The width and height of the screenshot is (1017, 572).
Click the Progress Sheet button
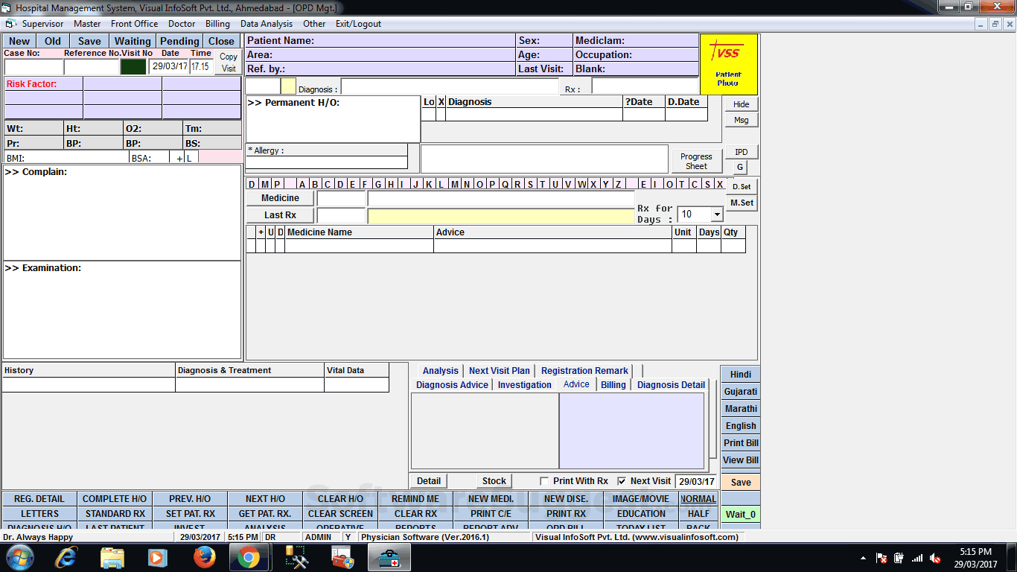tap(696, 162)
